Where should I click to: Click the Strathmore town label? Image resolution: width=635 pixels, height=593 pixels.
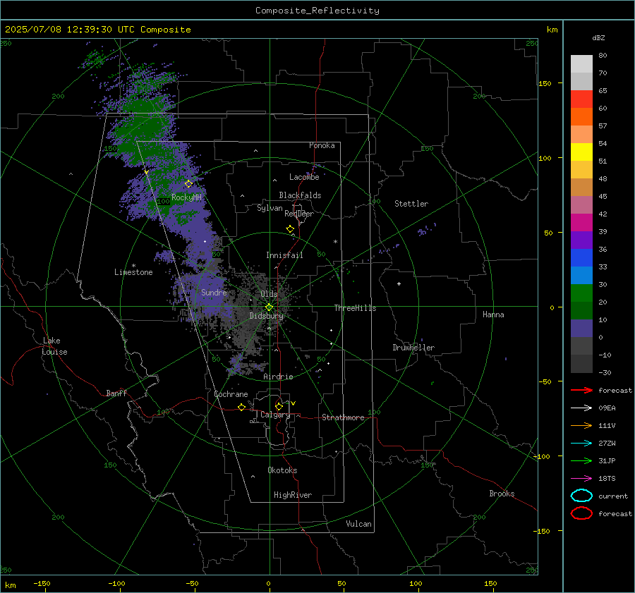click(x=343, y=417)
